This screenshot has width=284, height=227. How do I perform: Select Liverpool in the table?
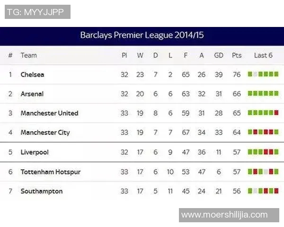pyautogui.click(x=35, y=153)
